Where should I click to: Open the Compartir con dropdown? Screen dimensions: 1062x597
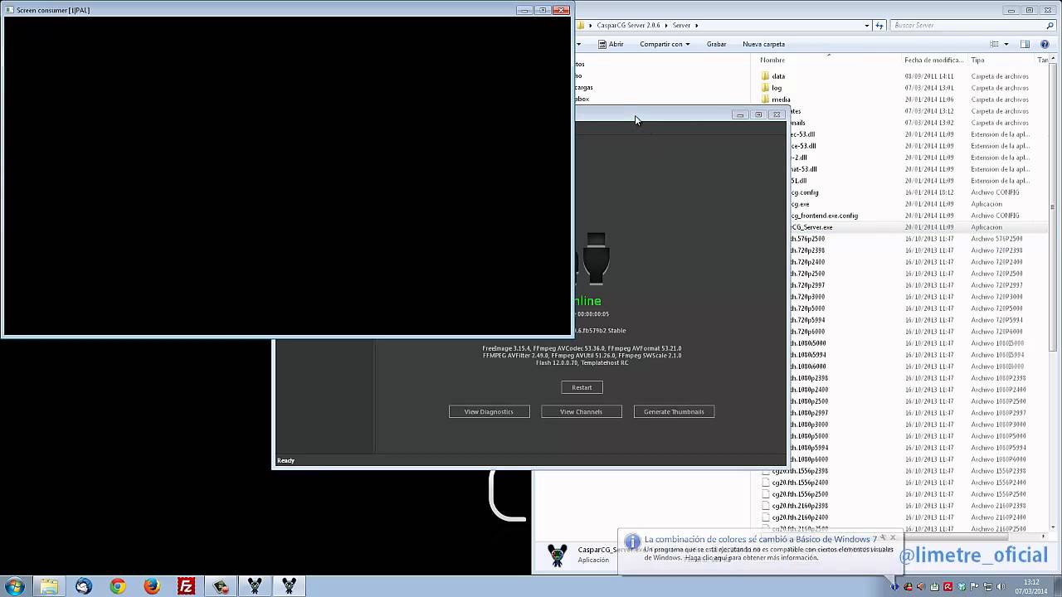665,44
